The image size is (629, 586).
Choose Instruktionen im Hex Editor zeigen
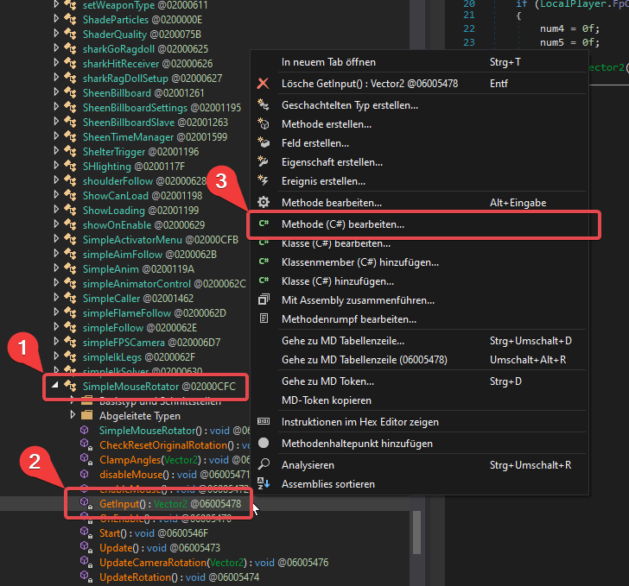(359, 422)
